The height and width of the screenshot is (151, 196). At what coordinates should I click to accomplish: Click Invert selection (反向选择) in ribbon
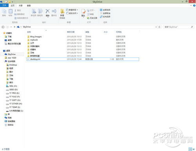(105, 17)
